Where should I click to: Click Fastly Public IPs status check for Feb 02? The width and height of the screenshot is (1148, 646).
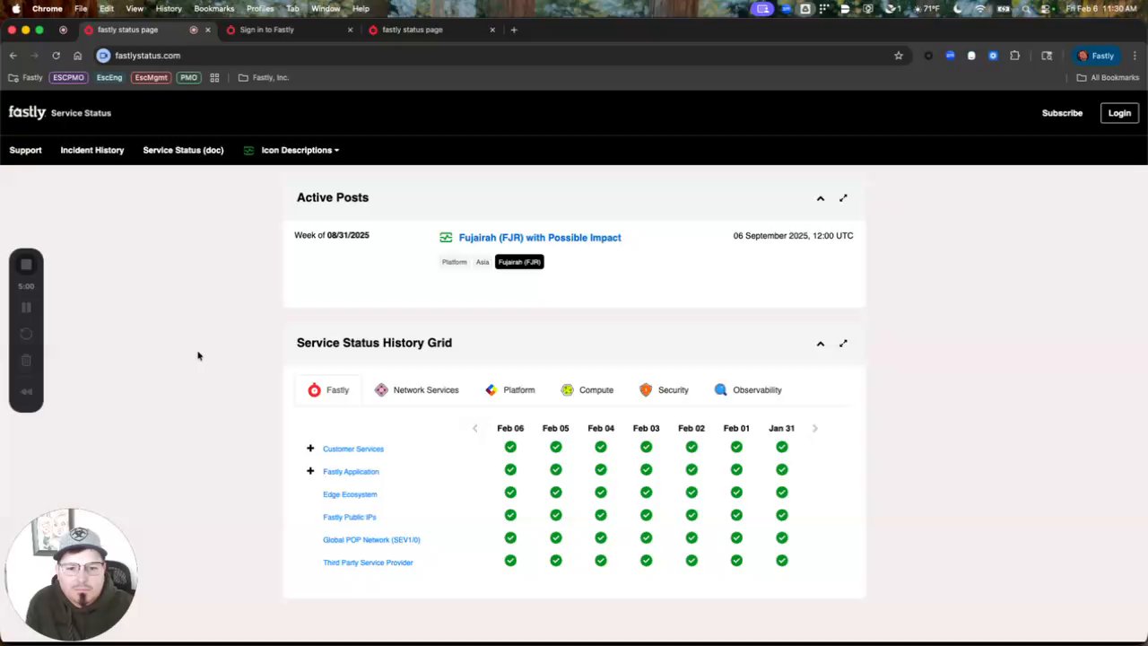point(691,515)
